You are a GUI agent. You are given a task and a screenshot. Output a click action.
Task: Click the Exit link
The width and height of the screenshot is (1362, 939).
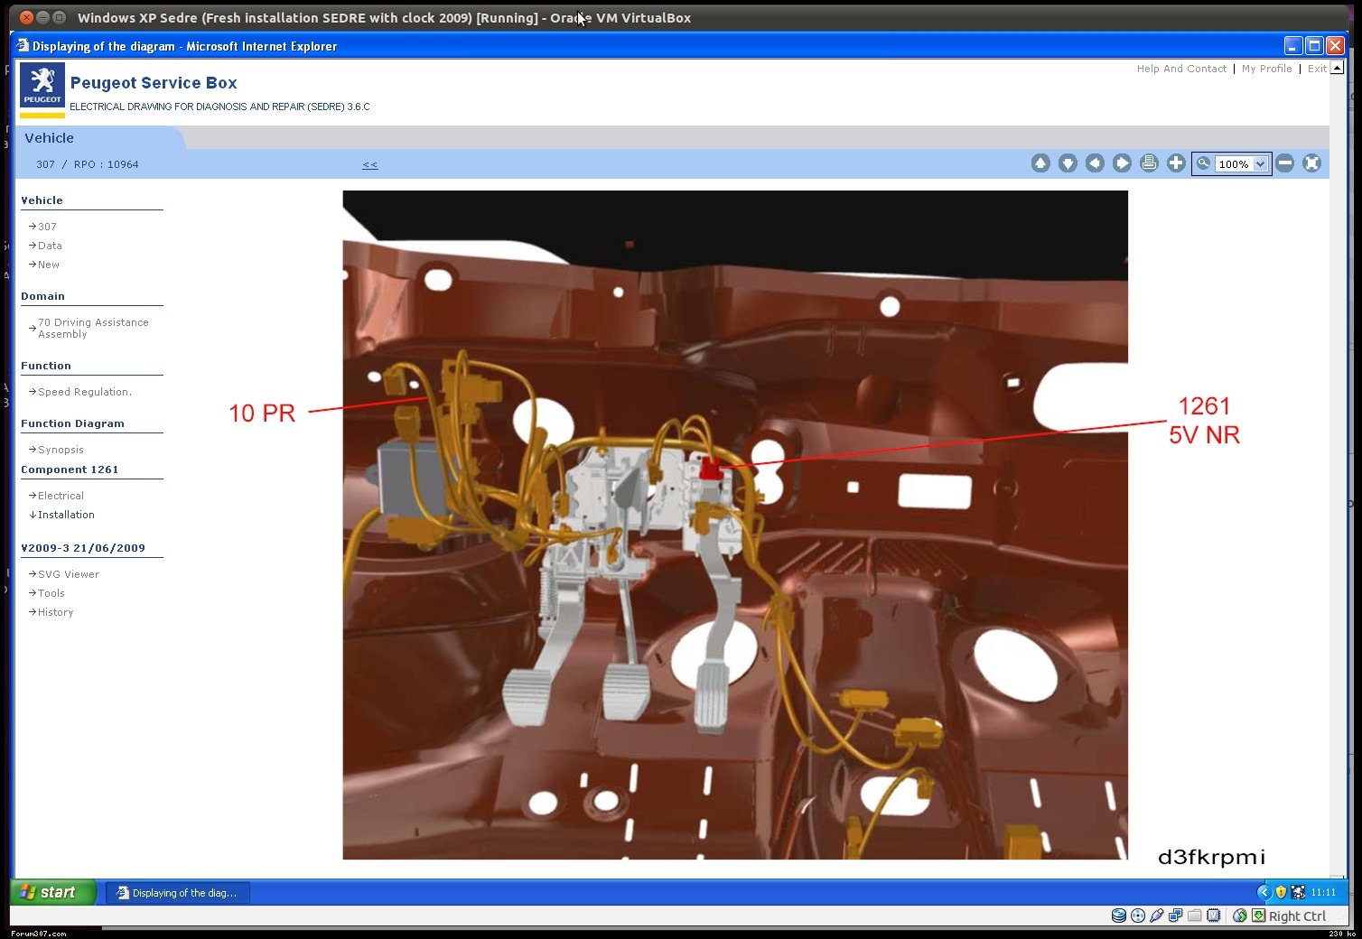pyautogui.click(x=1317, y=69)
